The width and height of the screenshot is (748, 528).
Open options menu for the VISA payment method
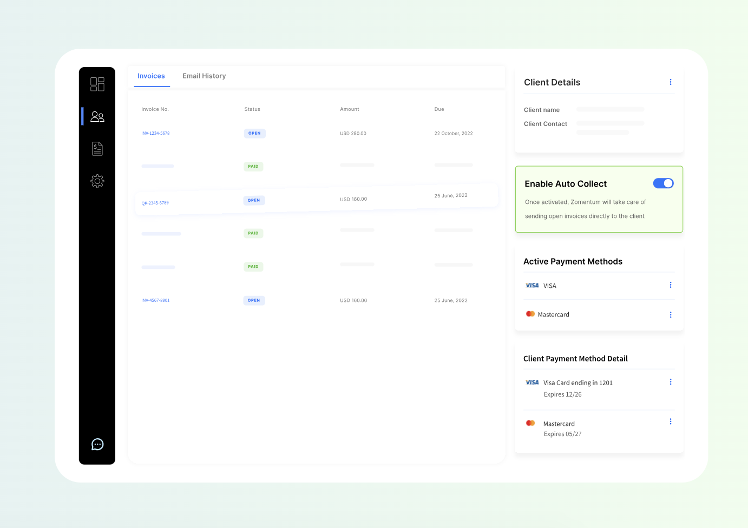(x=670, y=285)
